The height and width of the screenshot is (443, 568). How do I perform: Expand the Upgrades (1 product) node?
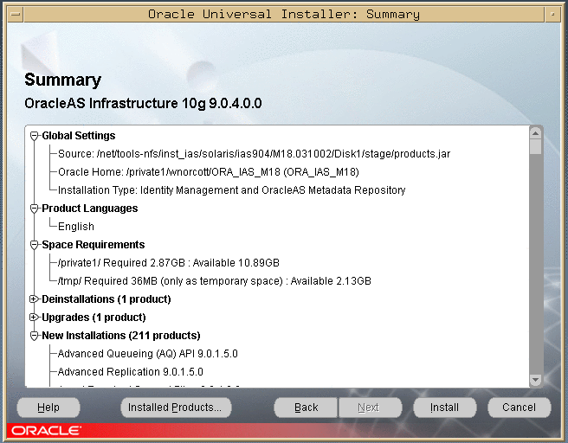click(x=34, y=317)
